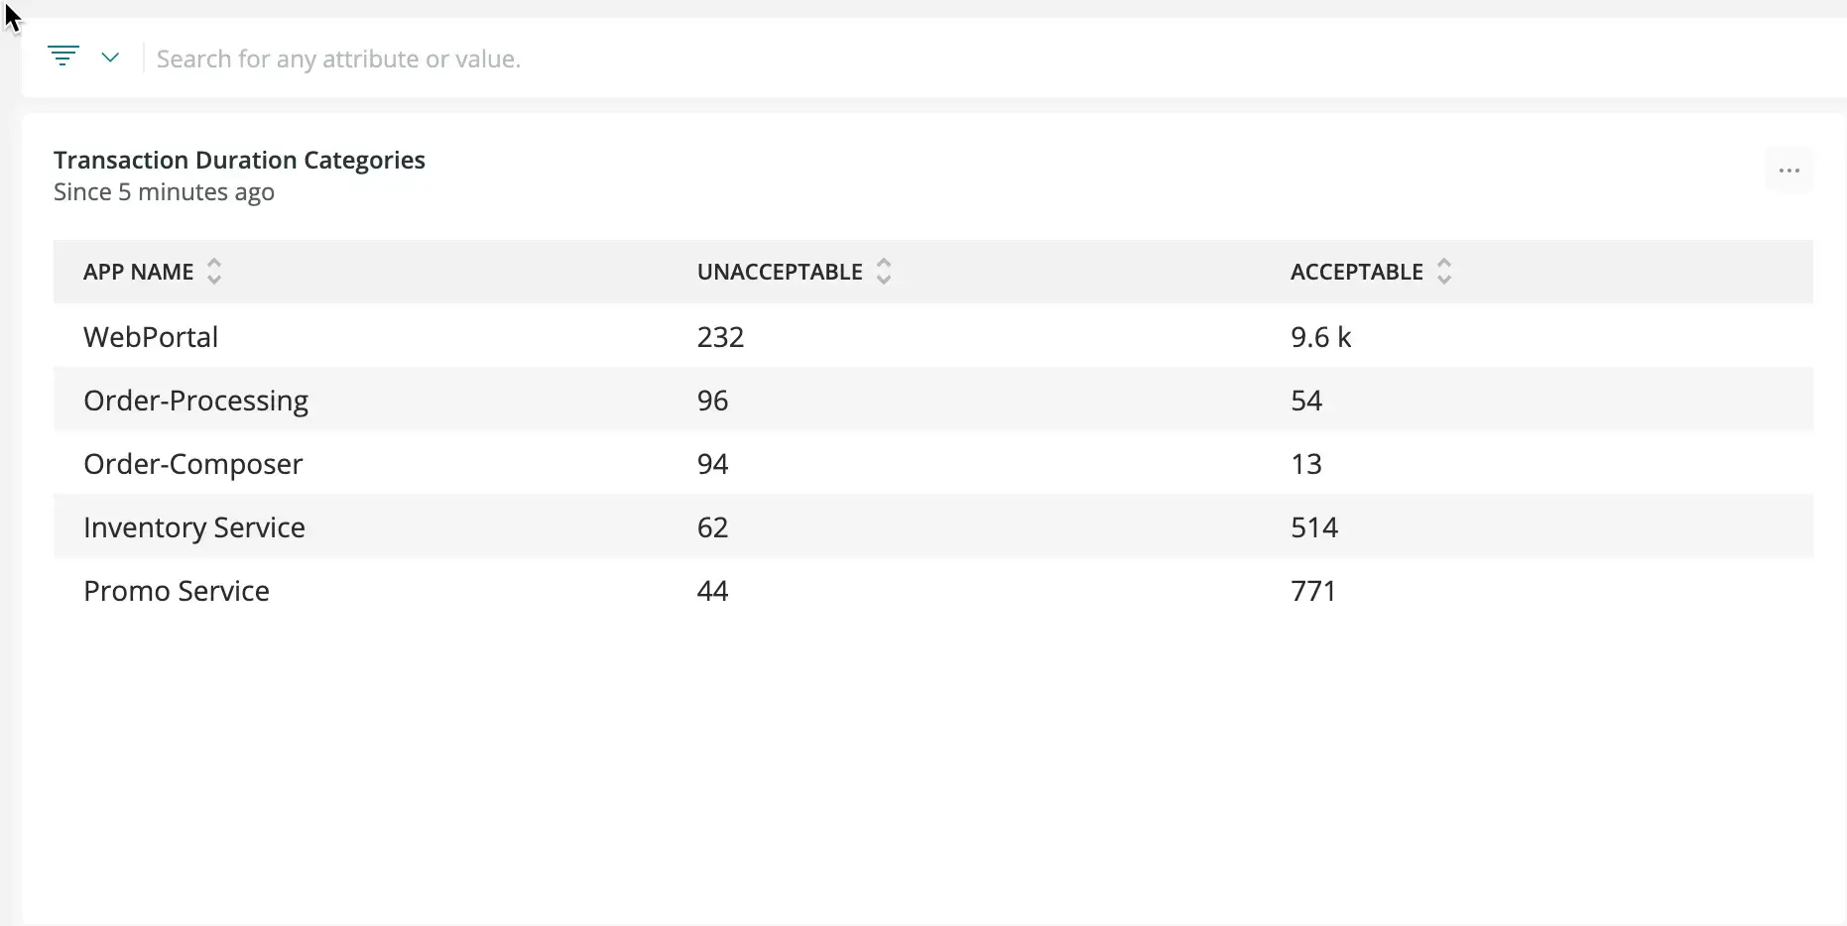1847x926 pixels.
Task: Expand the filter dropdown chevron
Action: (x=110, y=58)
